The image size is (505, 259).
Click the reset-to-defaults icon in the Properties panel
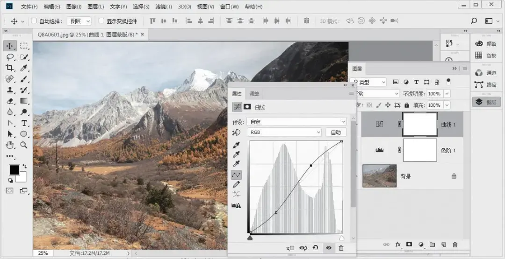316,248
